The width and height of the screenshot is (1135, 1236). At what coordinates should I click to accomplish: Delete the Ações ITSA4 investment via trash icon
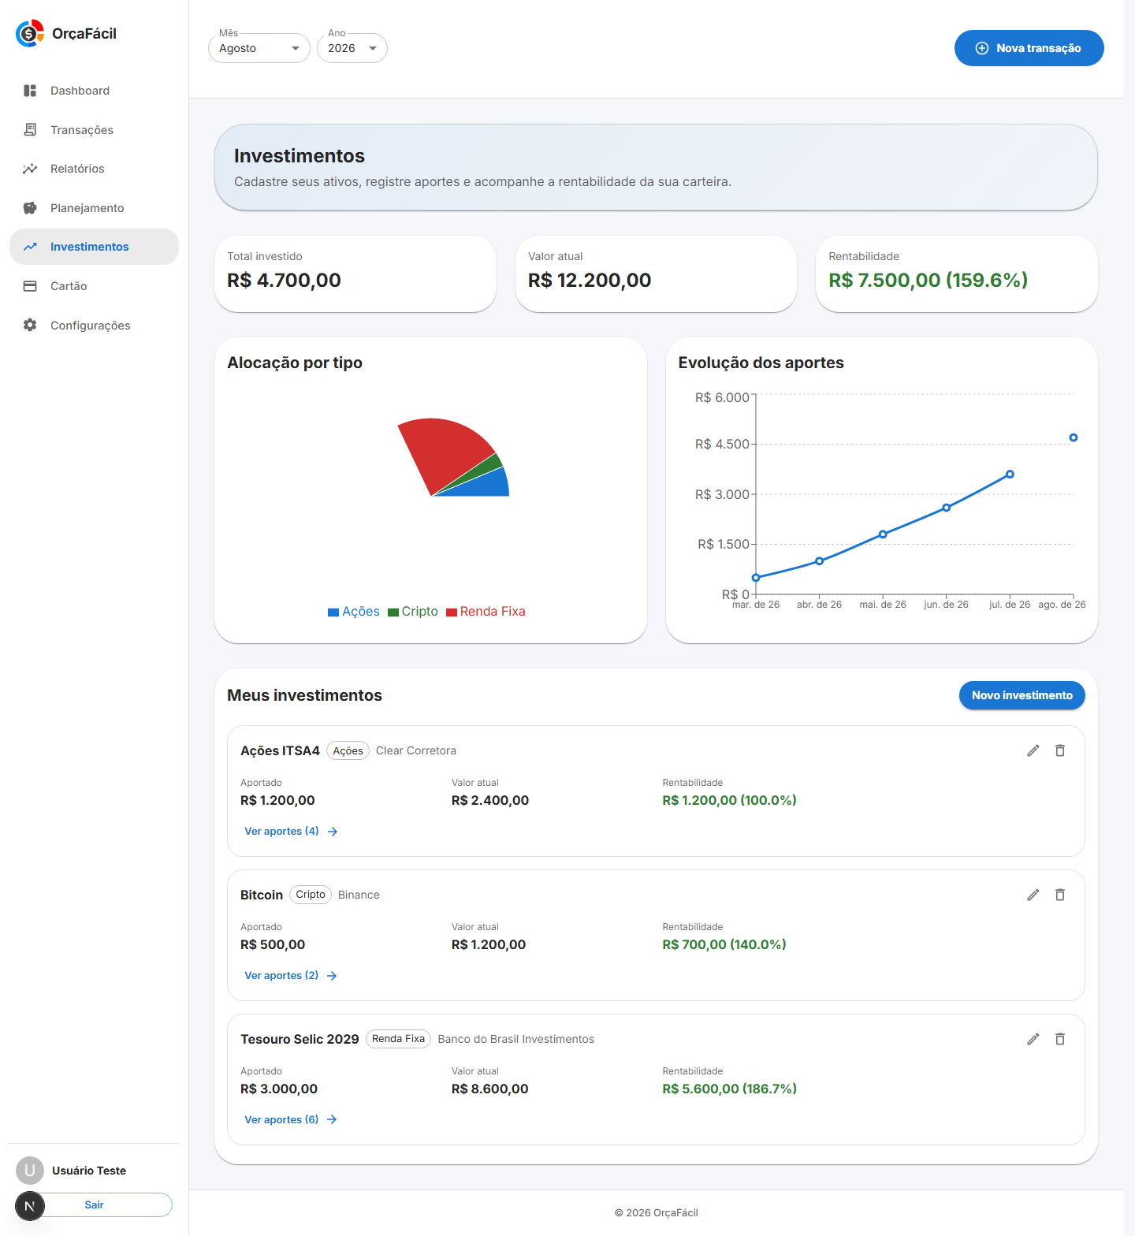tap(1060, 750)
